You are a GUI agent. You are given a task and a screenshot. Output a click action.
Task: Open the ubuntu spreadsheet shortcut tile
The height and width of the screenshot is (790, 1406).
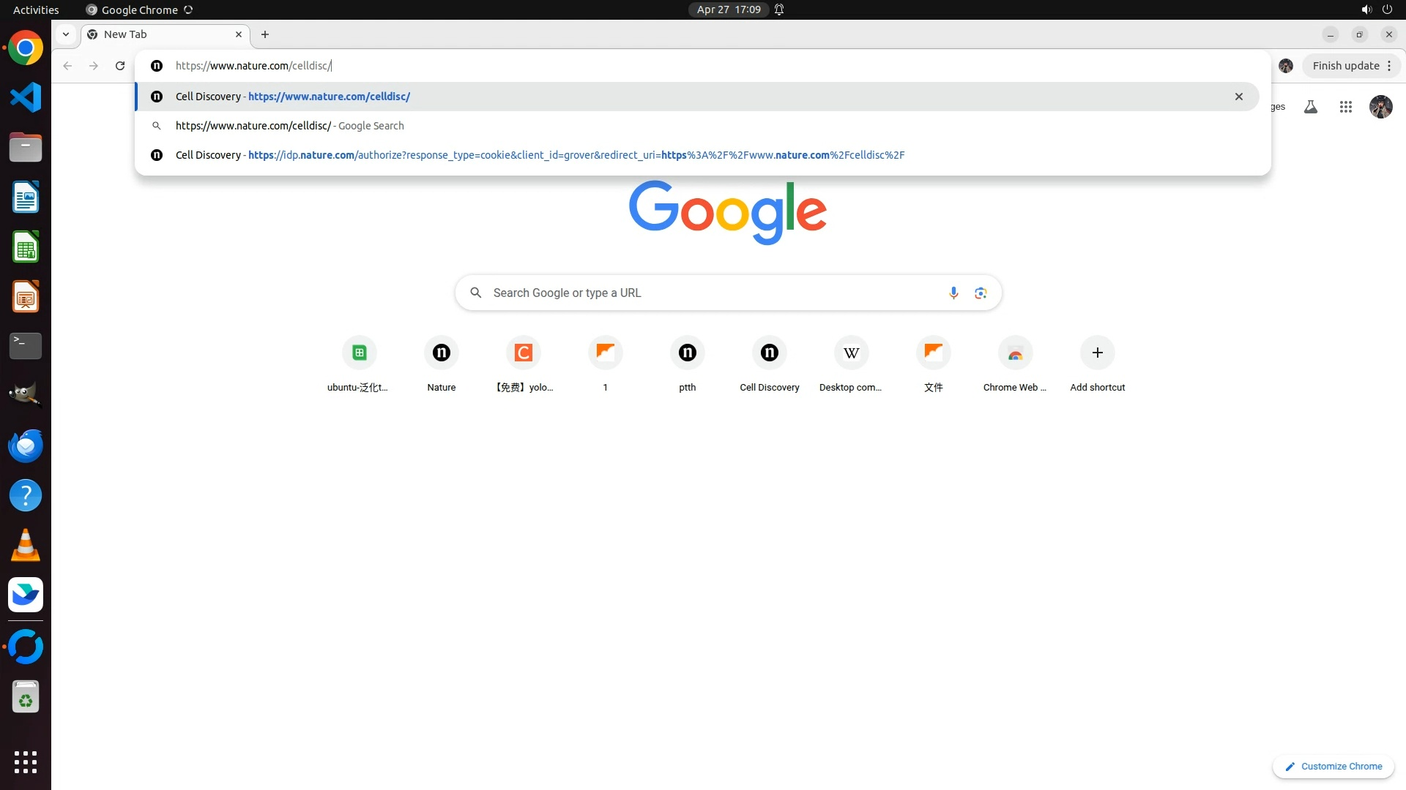point(359,353)
